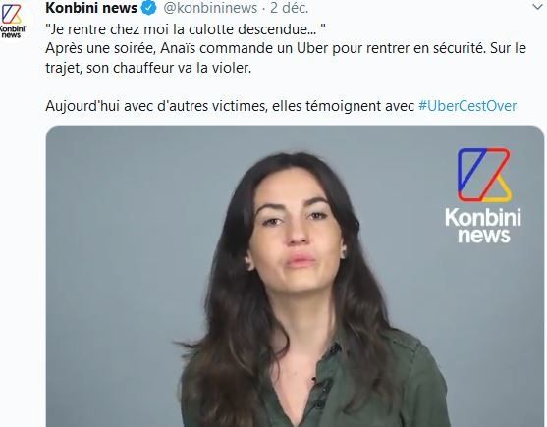Visit the @konbininews handle link
Image resolution: width=547 pixels, height=427 pixels.
click(210, 8)
